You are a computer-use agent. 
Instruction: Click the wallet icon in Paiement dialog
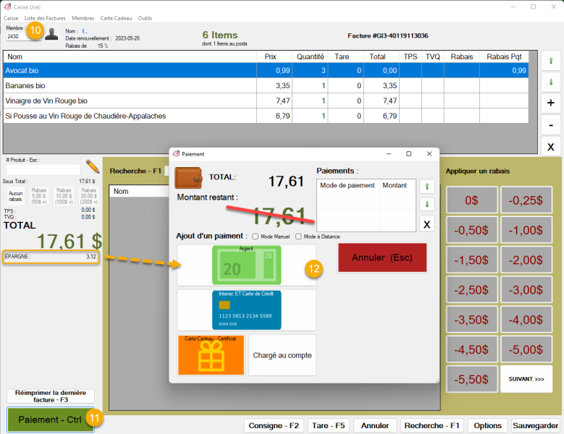(x=188, y=177)
